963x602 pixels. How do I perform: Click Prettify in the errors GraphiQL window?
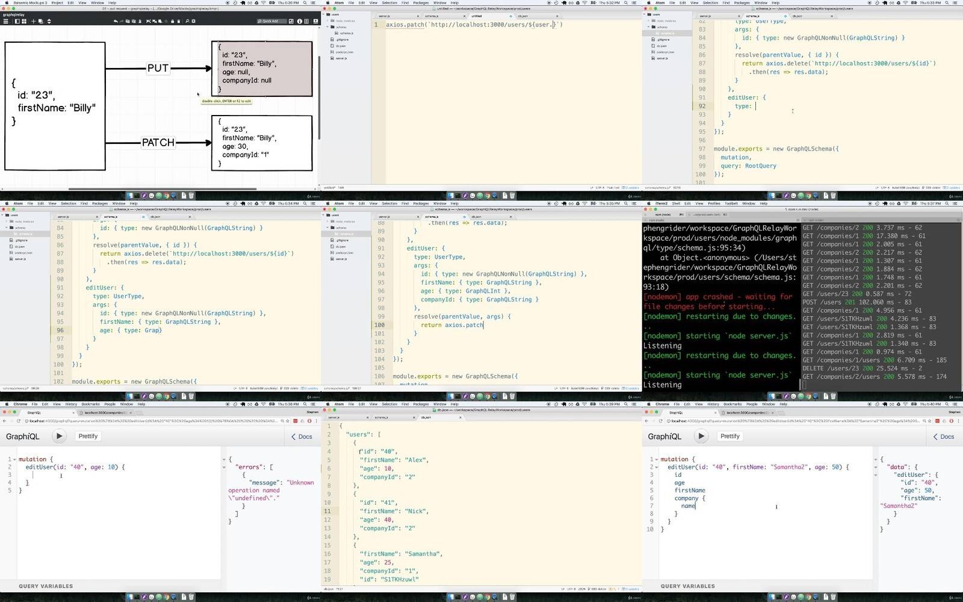(88, 436)
